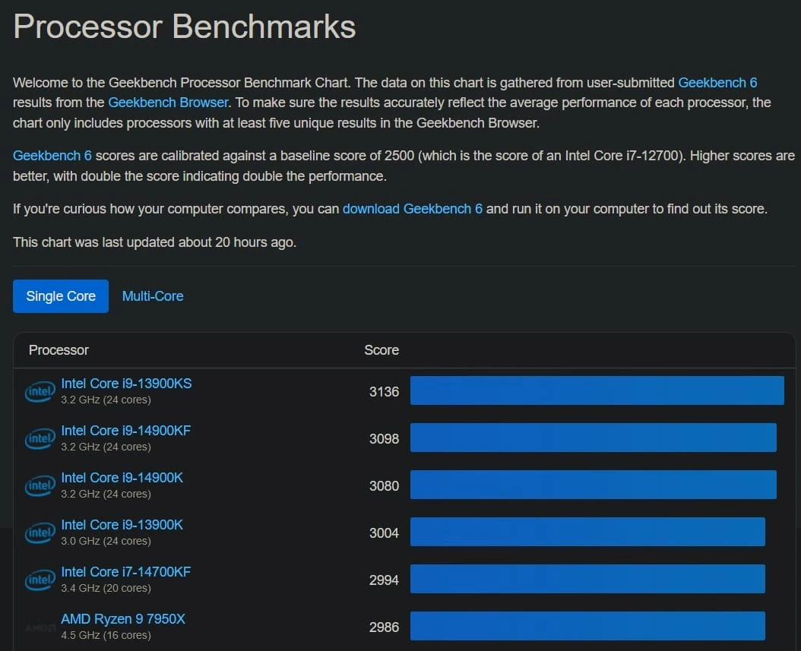Click the Processor column header
Image resolution: width=801 pixels, height=651 pixels.
click(x=59, y=350)
